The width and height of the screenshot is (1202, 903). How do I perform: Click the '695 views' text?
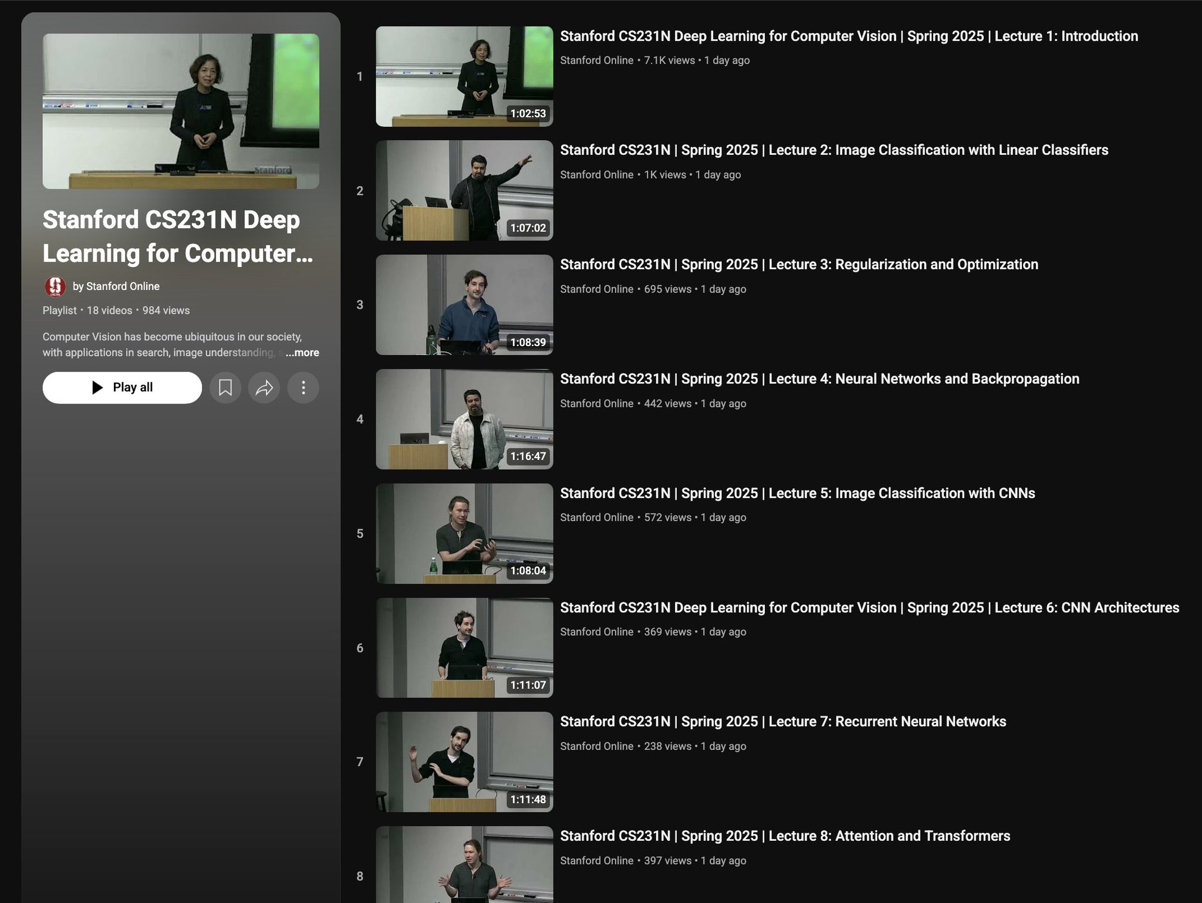point(668,289)
